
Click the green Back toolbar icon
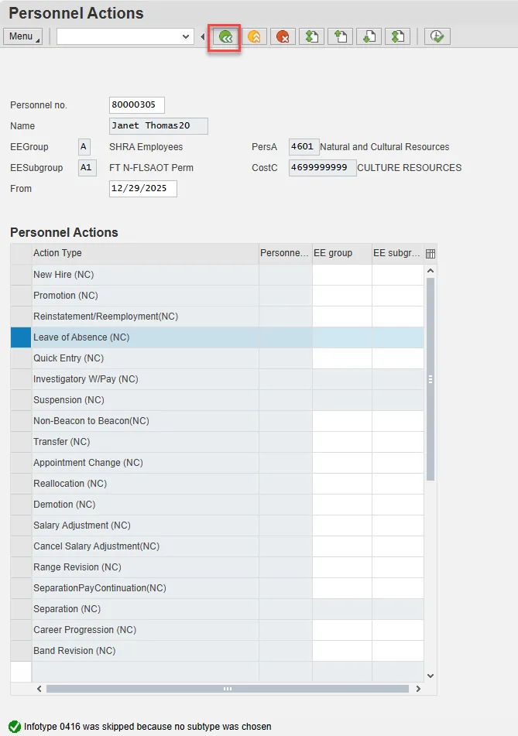(226, 36)
